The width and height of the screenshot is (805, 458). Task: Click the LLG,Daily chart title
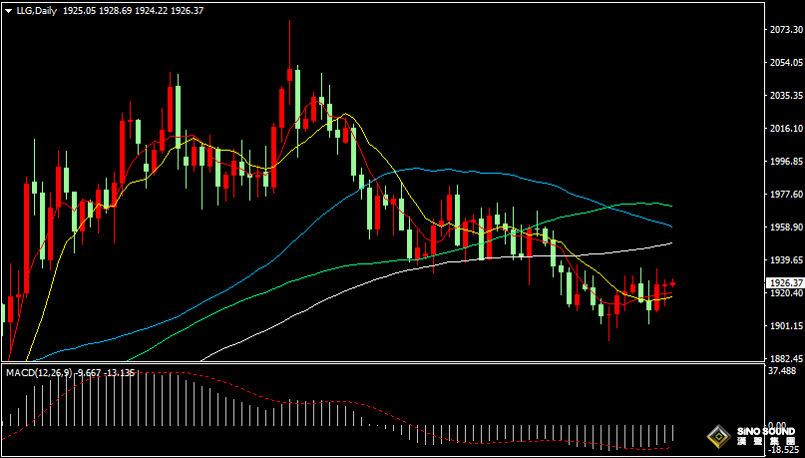tap(36, 9)
